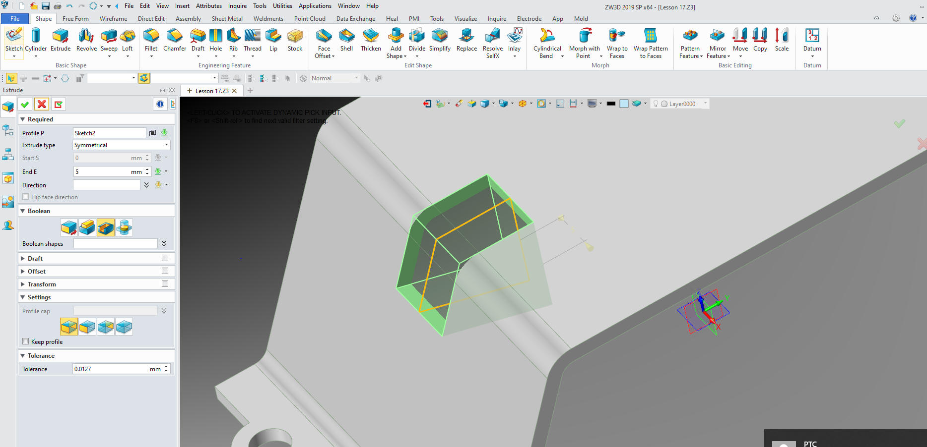Collapse the Required section
Screen dimensions: 927x447
point(22,119)
